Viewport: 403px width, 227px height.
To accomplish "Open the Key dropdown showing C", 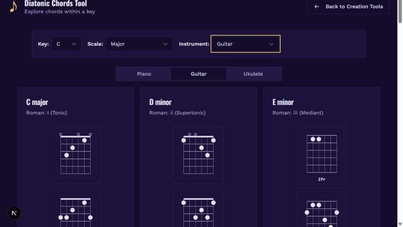I will [66, 44].
